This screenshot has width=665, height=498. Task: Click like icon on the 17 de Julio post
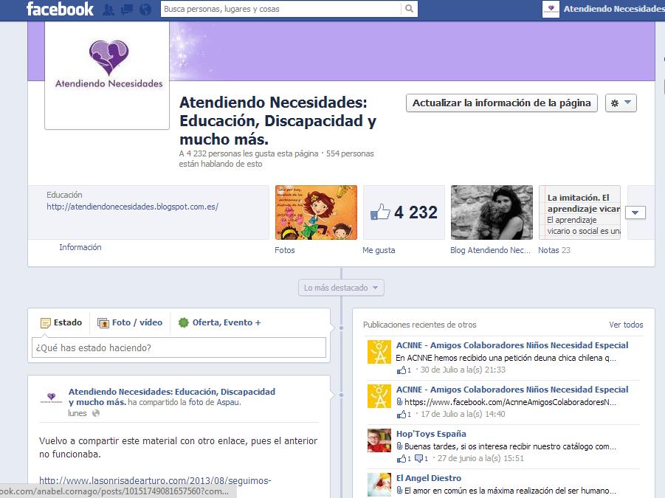pyautogui.click(x=402, y=414)
